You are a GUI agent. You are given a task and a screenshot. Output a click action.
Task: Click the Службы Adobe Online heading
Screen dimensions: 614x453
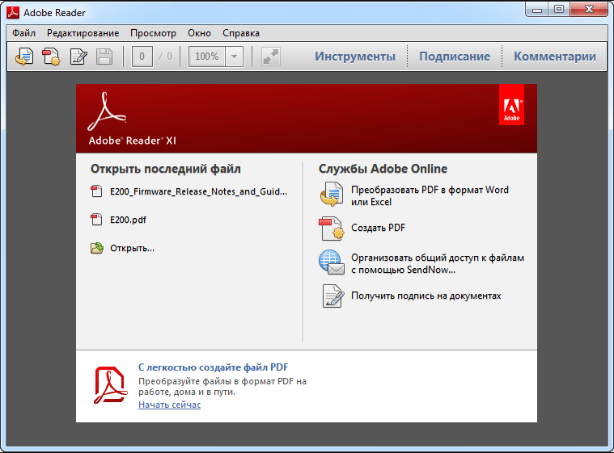[383, 169]
